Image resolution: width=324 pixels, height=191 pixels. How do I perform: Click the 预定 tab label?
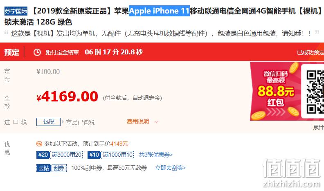(x=12, y=52)
